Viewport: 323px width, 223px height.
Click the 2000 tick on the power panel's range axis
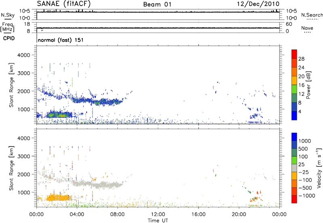[x=23, y=91]
